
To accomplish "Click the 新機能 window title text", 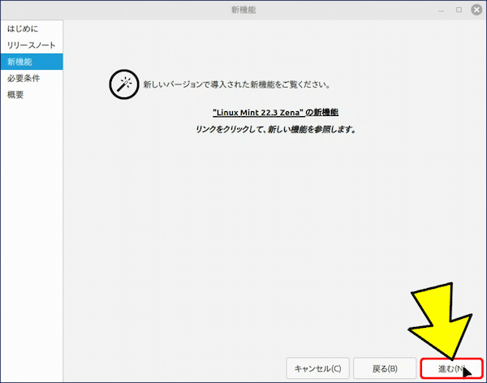I will (243, 10).
